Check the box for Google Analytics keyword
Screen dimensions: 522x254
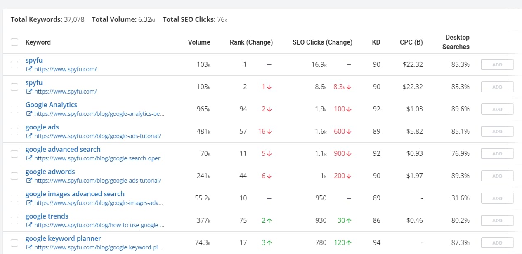coord(14,109)
